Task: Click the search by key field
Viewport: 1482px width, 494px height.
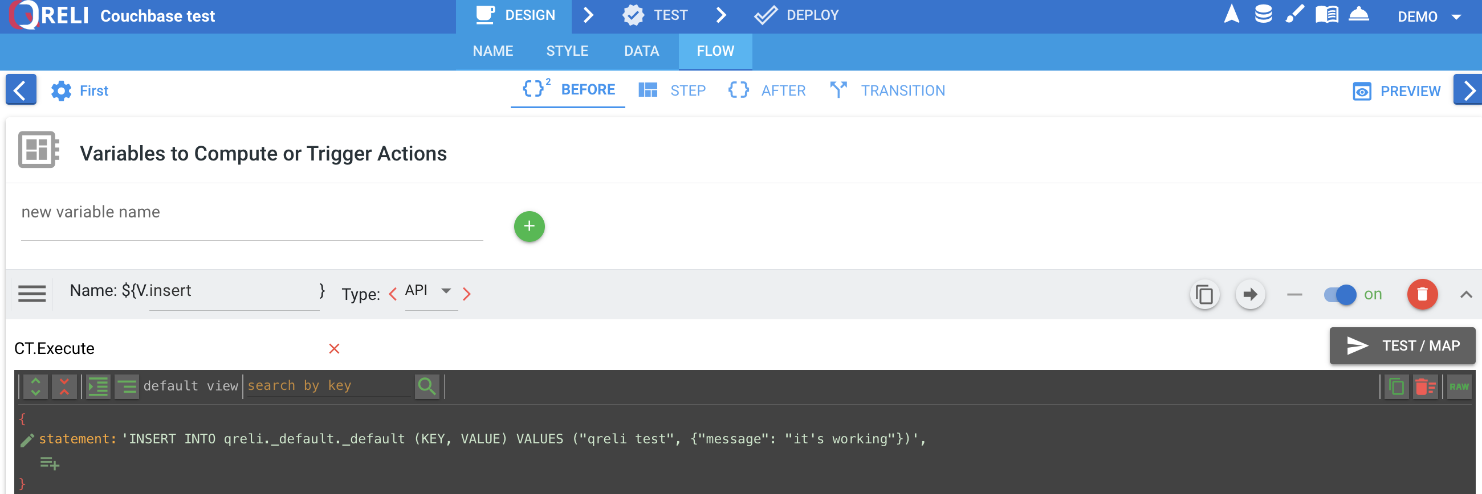Action: tap(328, 385)
